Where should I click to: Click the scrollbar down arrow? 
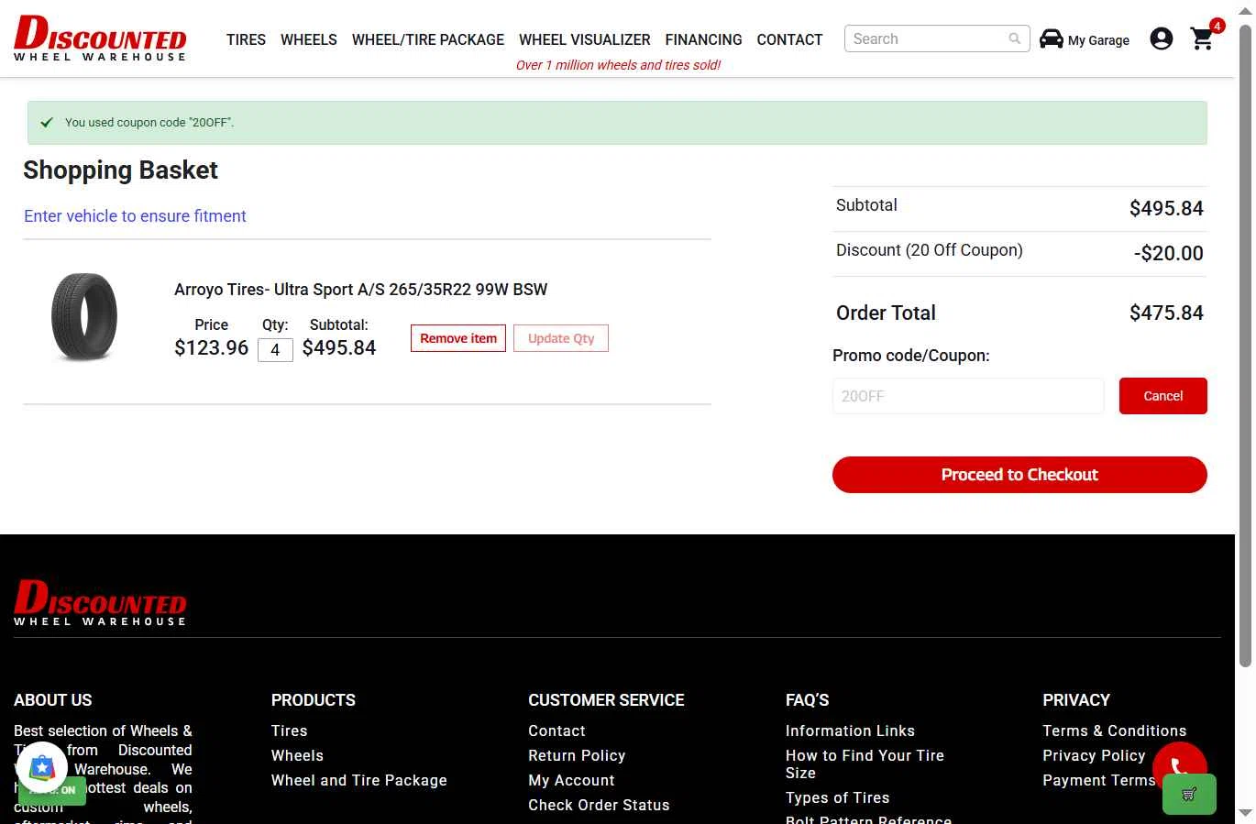[1245, 814]
